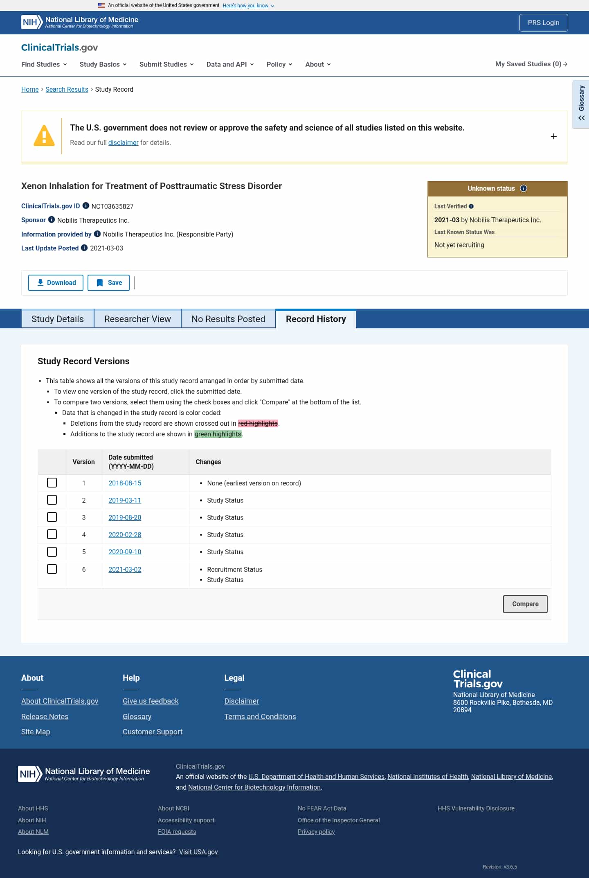Click the Visit USA.gov link
The width and height of the screenshot is (589, 878).
(x=198, y=852)
